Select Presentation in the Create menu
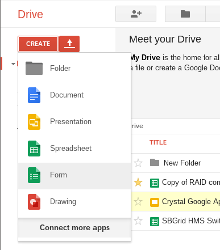Image resolution: width=220 pixels, height=250 pixels. tap(74, 122)
